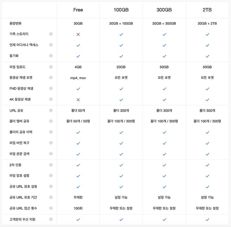Click info icon beside 고객문의 우선 지원
The width and height of the screenshot is (231, 227).
(51, 219)
